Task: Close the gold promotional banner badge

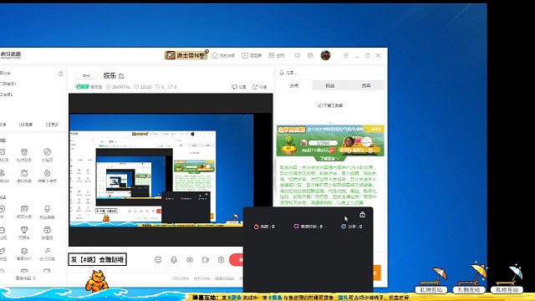Action: click(x=206, y=51)
